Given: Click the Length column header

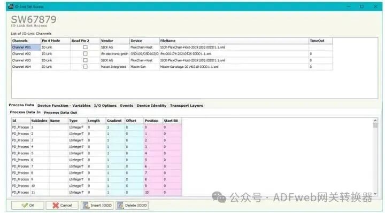Looking at the screenshot, I should (x=96, y=121).
